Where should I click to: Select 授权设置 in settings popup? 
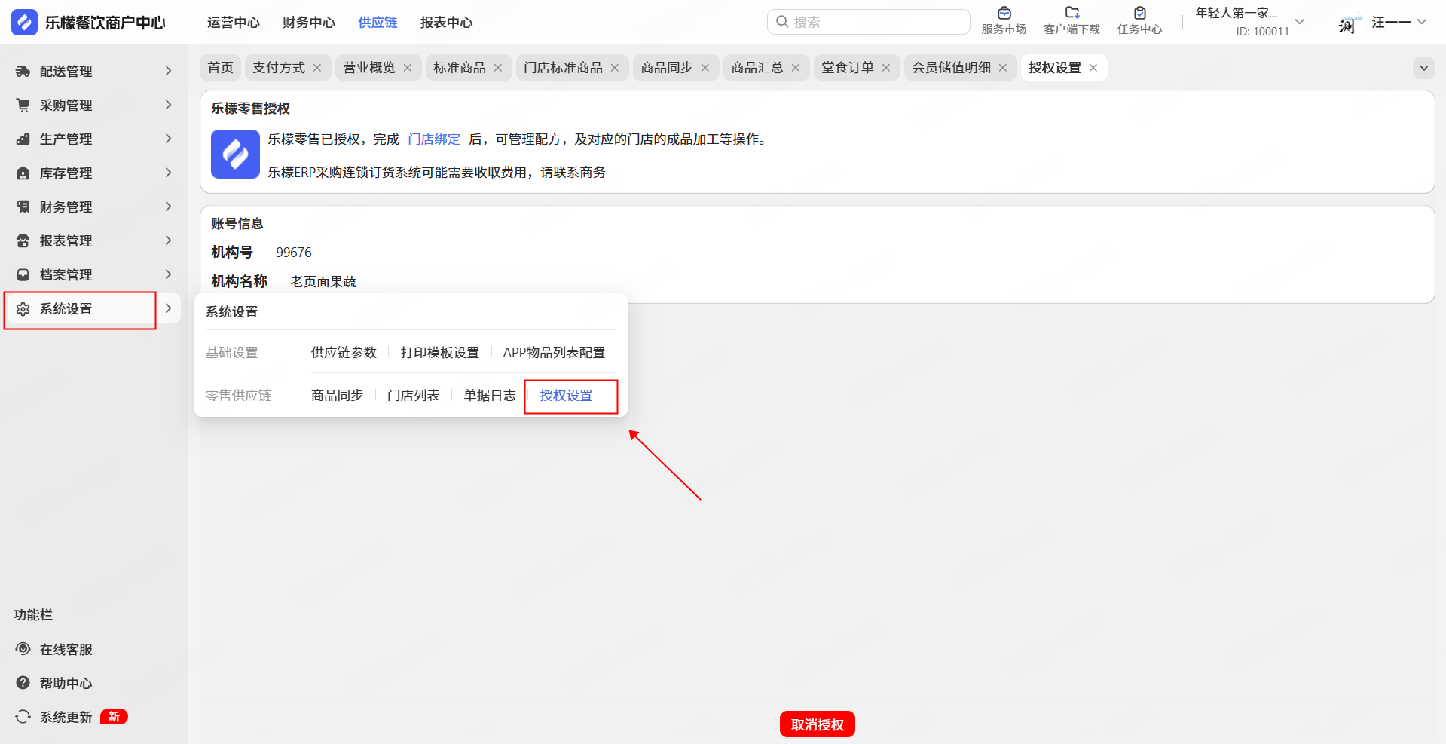point(566,396)
